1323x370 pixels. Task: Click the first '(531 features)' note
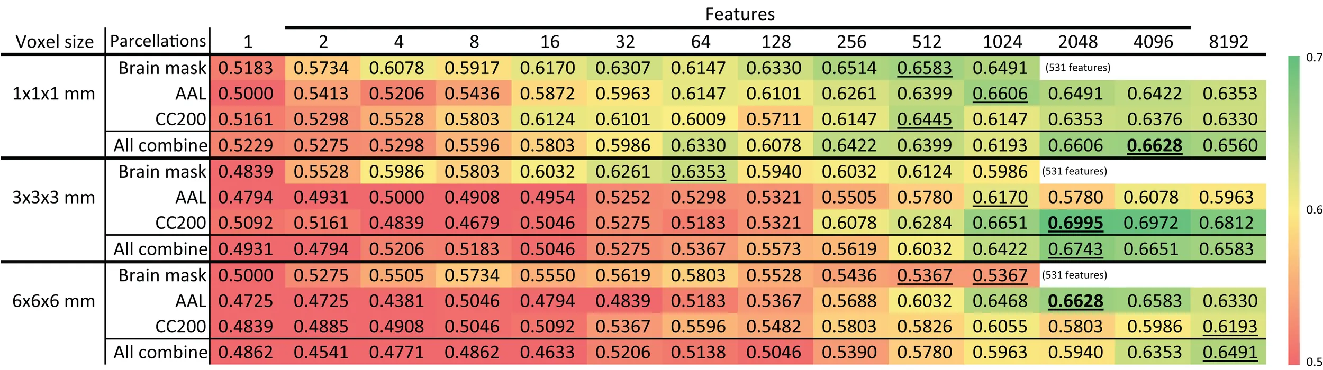click(1077, 68)
